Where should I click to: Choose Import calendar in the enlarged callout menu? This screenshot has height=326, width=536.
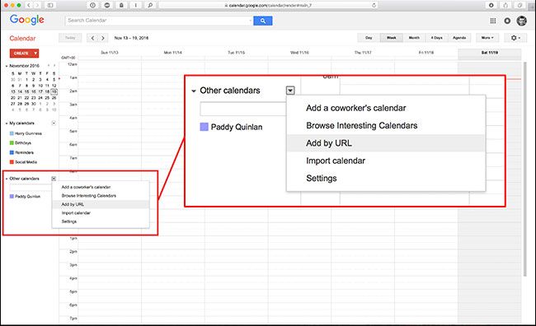click(386, 161)
